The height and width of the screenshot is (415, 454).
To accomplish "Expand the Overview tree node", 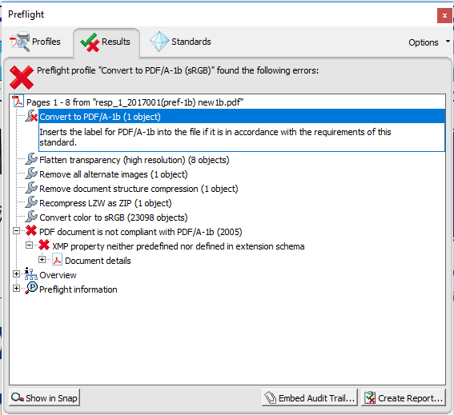I will [x=17, y=274].
